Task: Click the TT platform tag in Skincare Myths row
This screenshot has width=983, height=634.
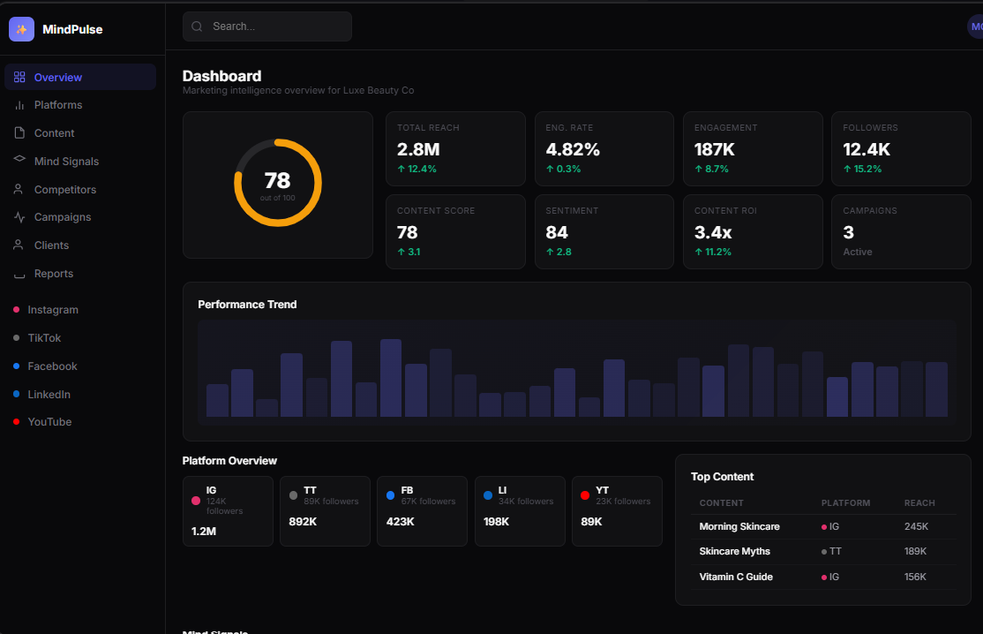Action: 831,551
